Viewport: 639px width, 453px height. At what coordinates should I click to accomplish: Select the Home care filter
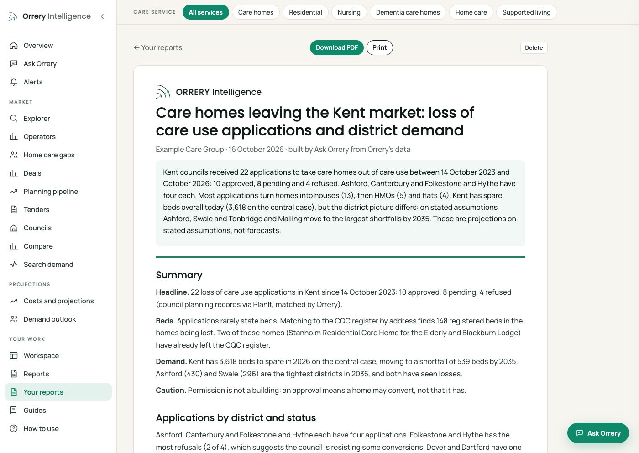[x=471, y=12]
